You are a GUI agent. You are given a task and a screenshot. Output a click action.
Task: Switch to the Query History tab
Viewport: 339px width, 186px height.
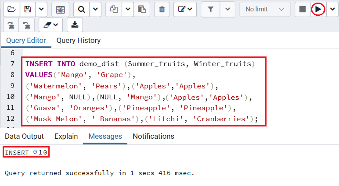(x=79, y=41)
